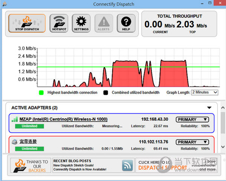
Task: Click the adapter list scrollbar thumb
Action: tap(223, 123)
